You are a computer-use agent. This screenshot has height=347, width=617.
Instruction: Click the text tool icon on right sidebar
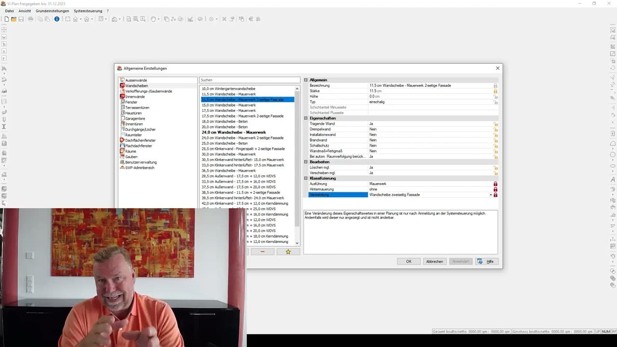coord(613,180)
